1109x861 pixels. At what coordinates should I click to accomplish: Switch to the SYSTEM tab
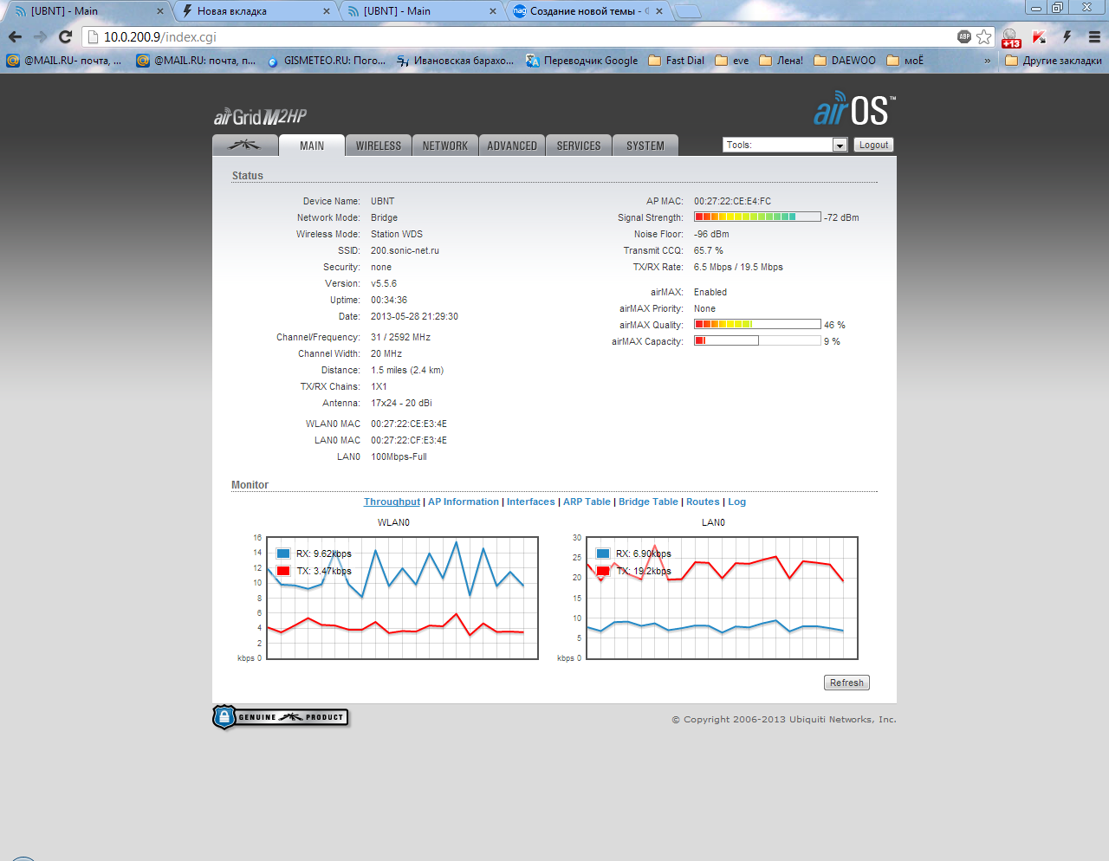[x=645, y=146]
